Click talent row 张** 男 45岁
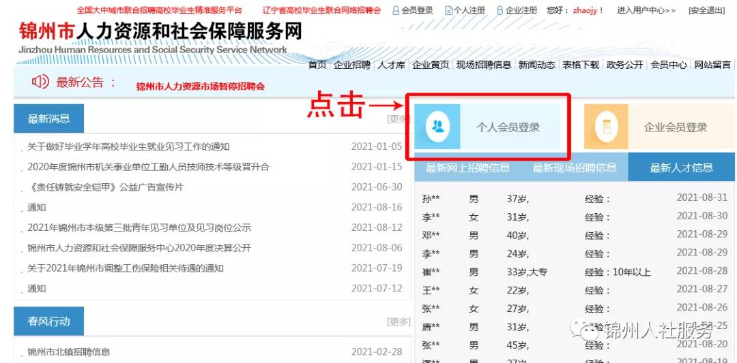737x363 pixels. point(575,345)
